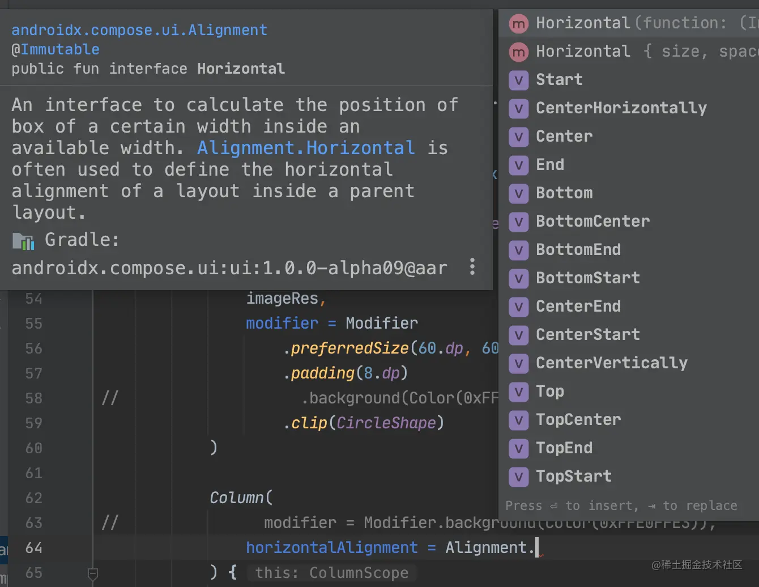The width and height of the screenshot is (759, 587).
Task: Place cursor after Alignment. on line 64
Action: [x=536, y=548]
